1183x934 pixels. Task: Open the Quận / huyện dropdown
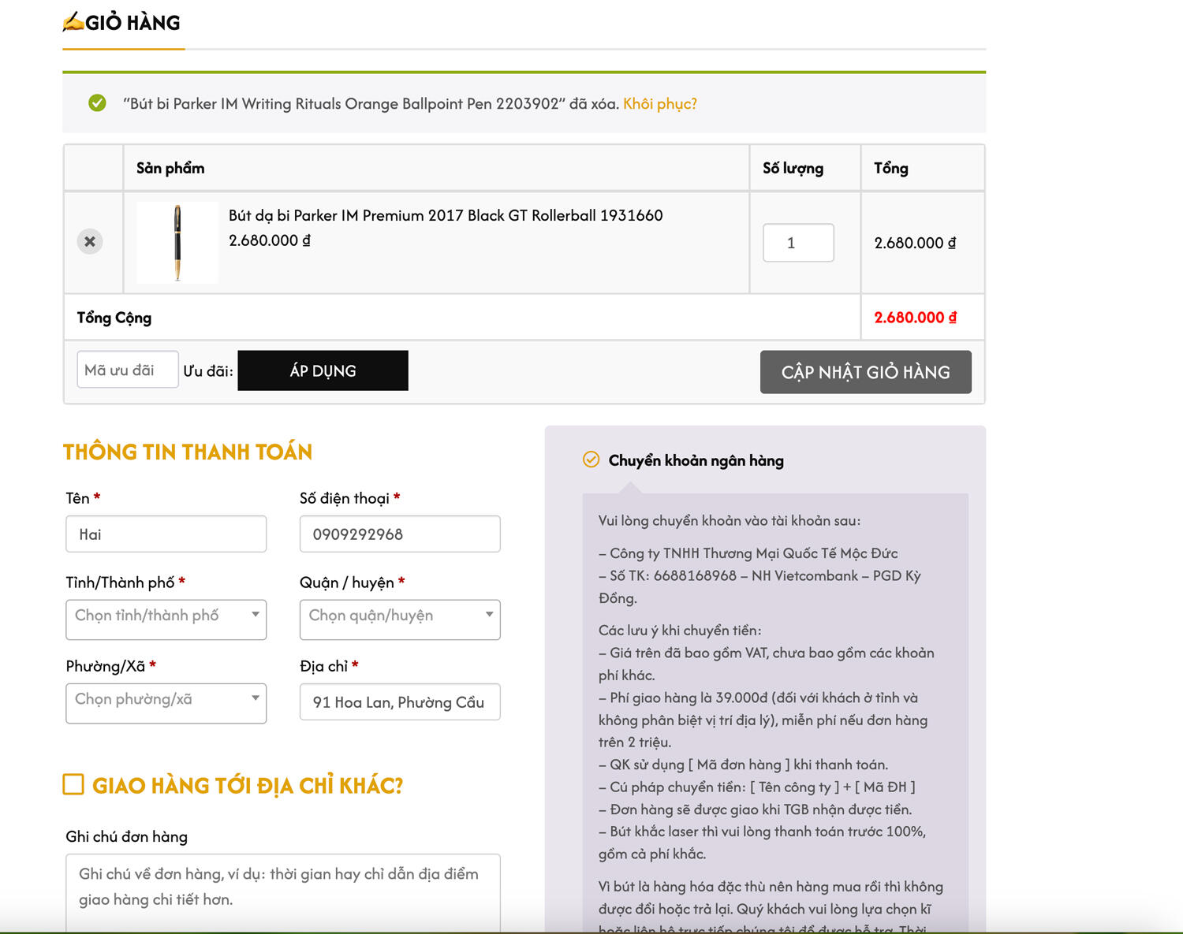pos(400,620)
